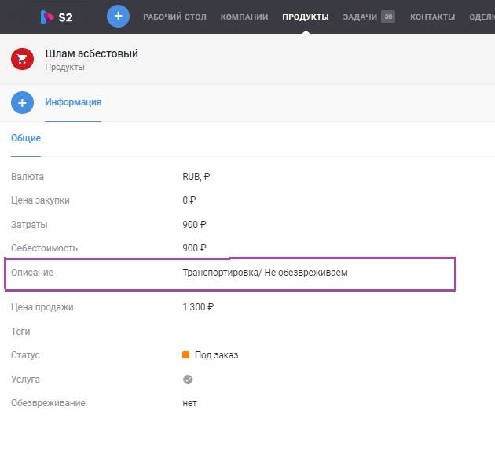Click the Валюта value RUB, ₽

click(196, 177)
